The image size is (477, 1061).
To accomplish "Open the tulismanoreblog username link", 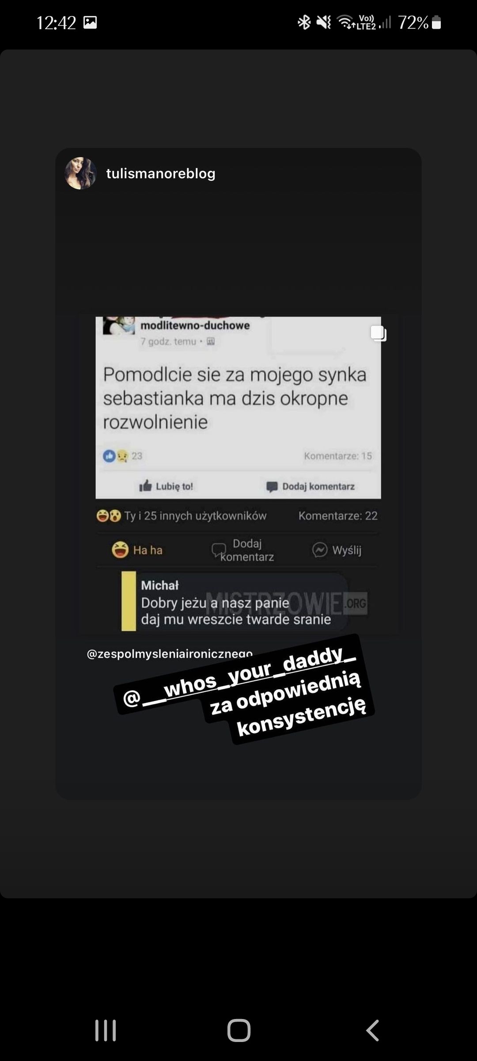I will (x=161, y=173).
